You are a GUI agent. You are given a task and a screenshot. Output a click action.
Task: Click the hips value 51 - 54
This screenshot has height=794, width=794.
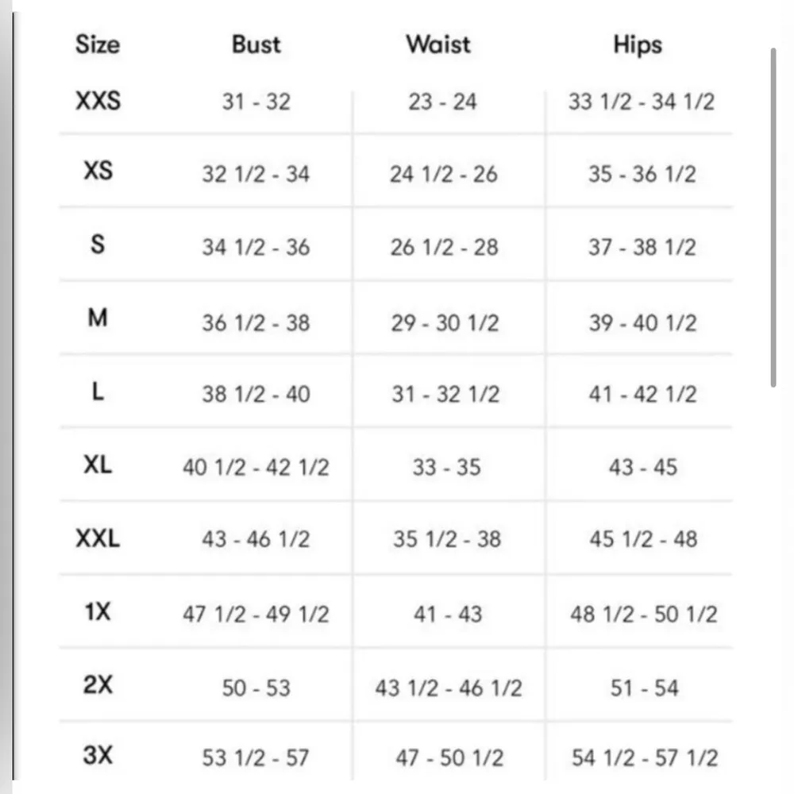(x=644, y=688)
